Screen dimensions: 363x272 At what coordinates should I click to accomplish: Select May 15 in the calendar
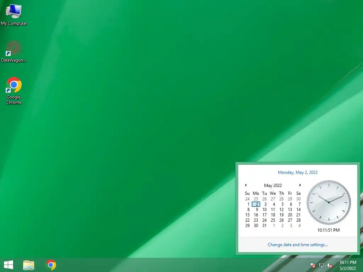[247, 215]
